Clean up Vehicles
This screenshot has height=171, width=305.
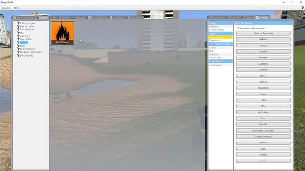coord(264,155)
